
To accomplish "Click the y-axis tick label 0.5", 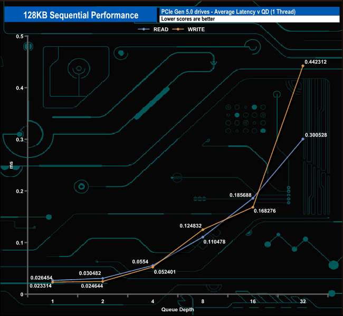I will tap(20, 36).
